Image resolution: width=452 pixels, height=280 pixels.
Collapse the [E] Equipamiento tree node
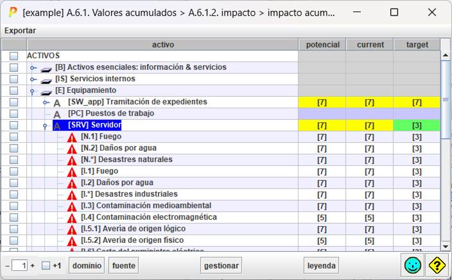(x=32, y=92)
